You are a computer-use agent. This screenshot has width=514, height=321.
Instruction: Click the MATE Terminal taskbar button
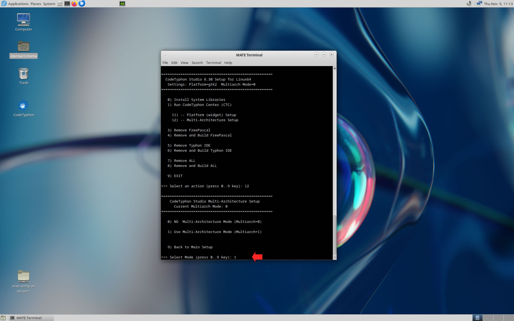(x=31, y=318)
